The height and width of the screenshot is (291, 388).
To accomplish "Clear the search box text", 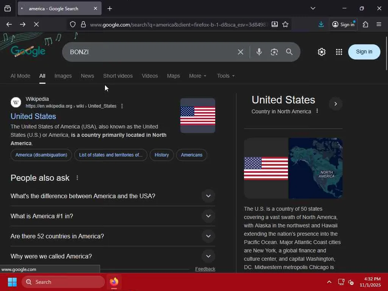I will (x=241, y=52).
